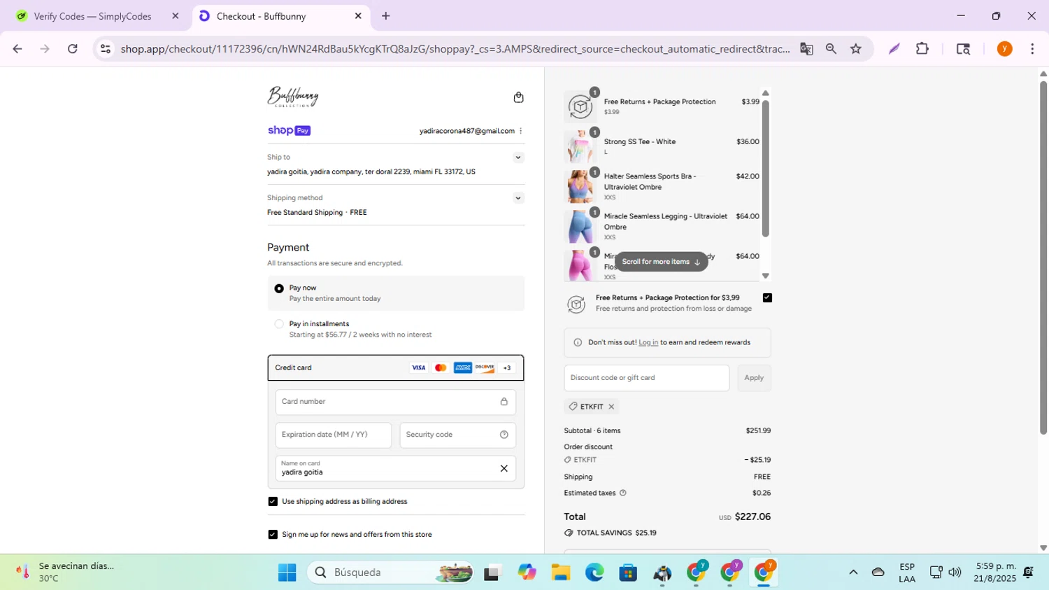The height and width of the screenshot is (590, 1049).
Task: Show security code help icon
Action: pos(504,435)
